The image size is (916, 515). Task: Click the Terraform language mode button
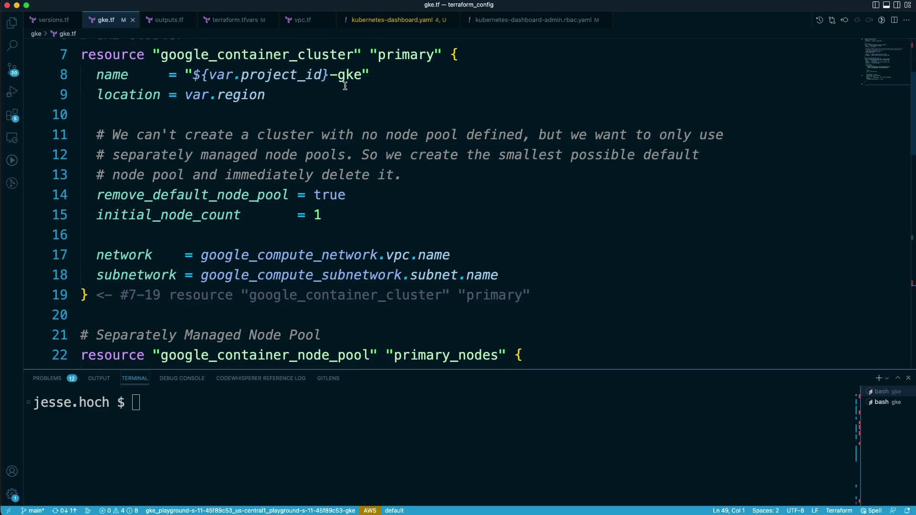[x=839, y=510]
